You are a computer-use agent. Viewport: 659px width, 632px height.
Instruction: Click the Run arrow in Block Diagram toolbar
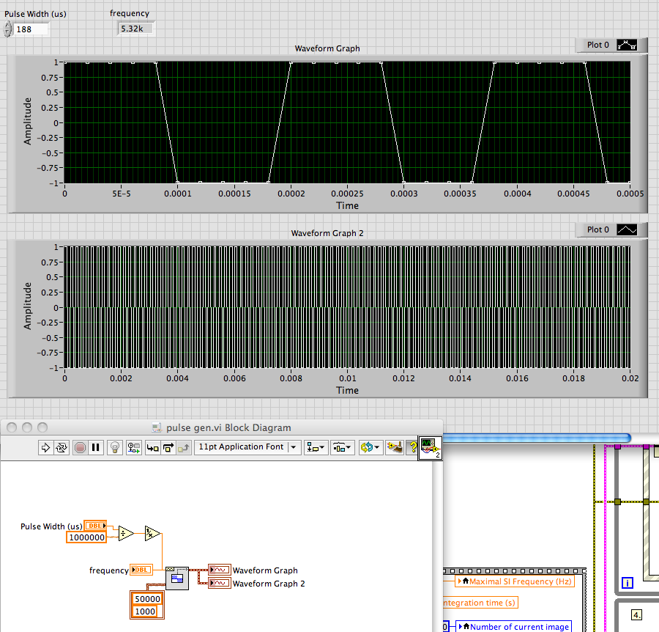point(45,447)
